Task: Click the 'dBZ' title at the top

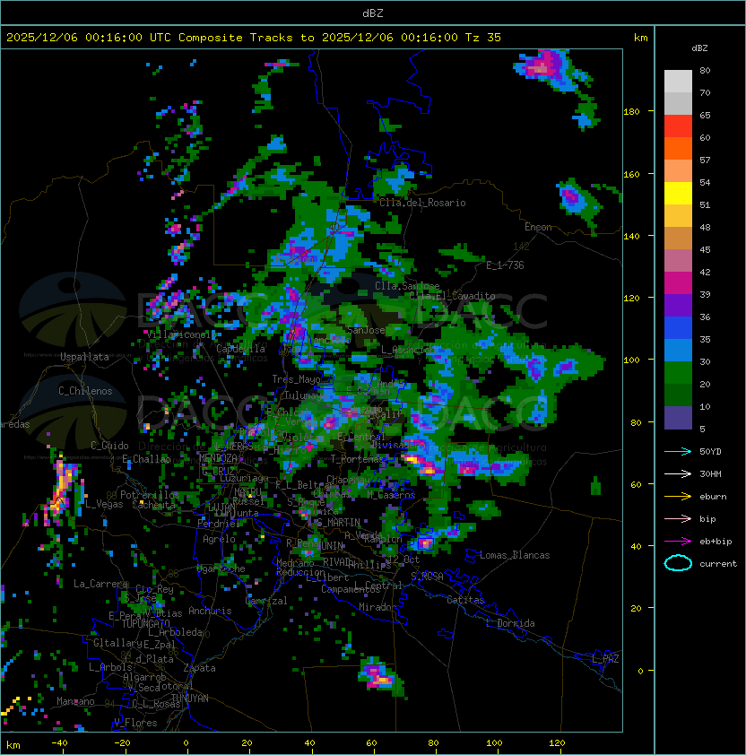Action: point(373,13)
